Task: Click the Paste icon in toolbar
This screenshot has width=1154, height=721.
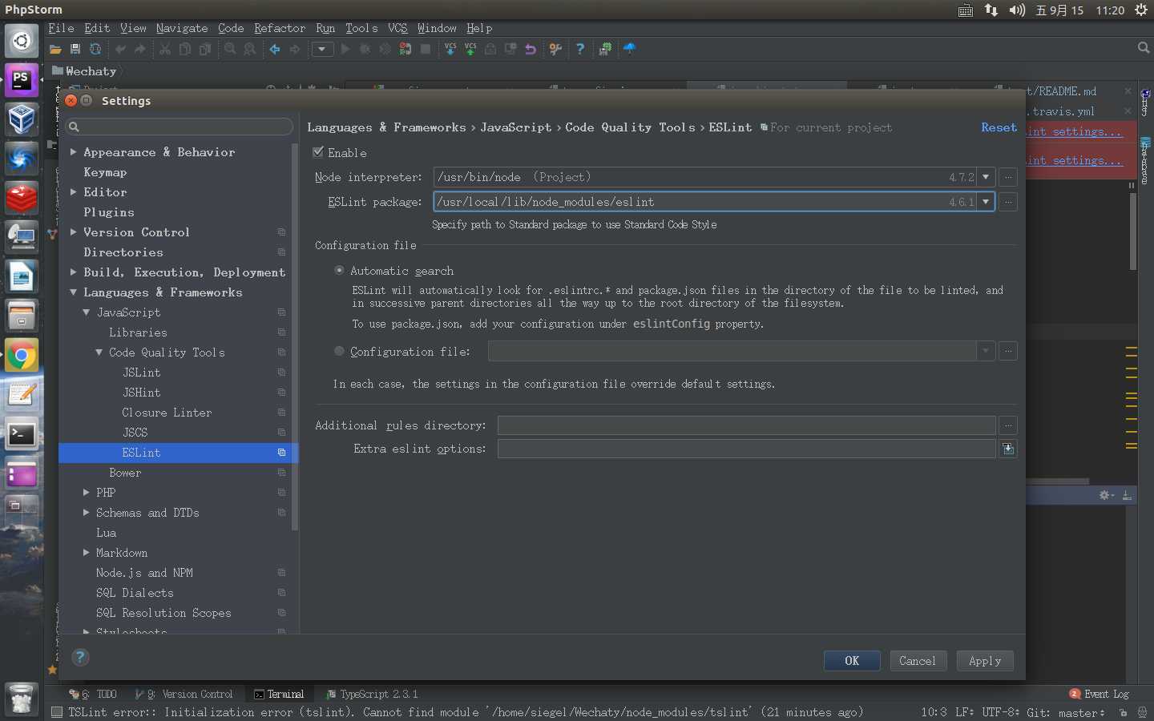Action: pyautogui.click(x=205, y=50)
